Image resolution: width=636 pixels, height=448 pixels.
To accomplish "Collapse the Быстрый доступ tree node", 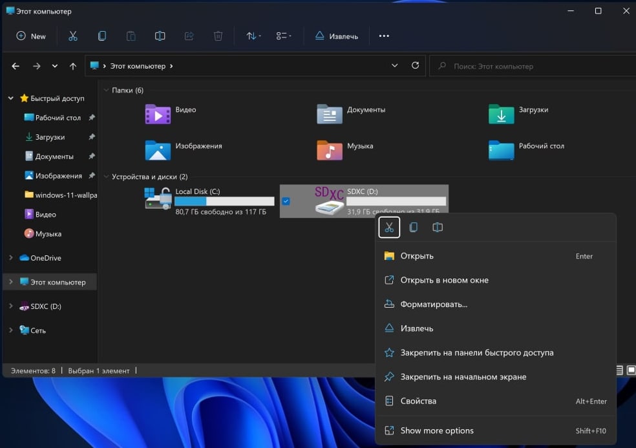I will tap(11, 98).
